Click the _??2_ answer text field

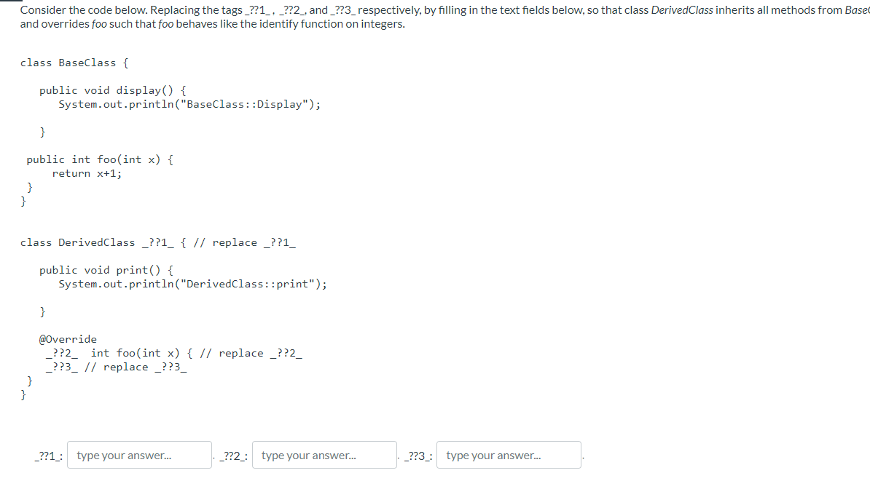coord(324,455)
